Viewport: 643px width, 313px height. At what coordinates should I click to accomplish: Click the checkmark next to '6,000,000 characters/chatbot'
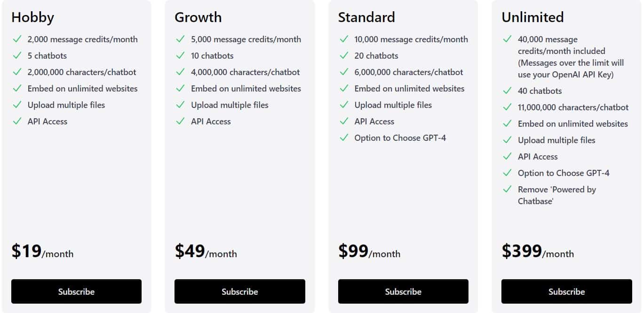pyautogui.click(x=343, y=72)
